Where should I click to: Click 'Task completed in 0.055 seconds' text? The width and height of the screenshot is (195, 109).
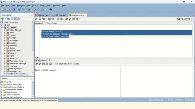(x=67, y=64)
